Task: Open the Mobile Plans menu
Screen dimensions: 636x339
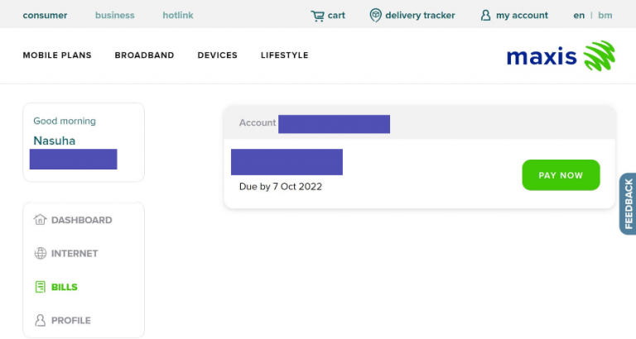Action: click(57, 55)
